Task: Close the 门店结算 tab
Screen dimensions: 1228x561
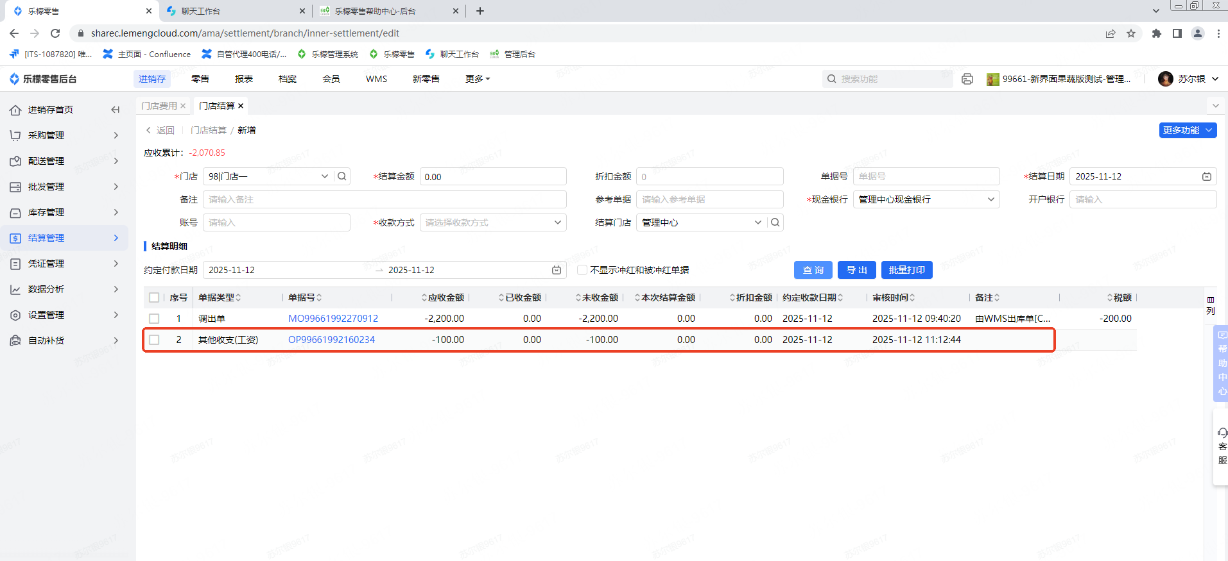Action: coord(241,106)
